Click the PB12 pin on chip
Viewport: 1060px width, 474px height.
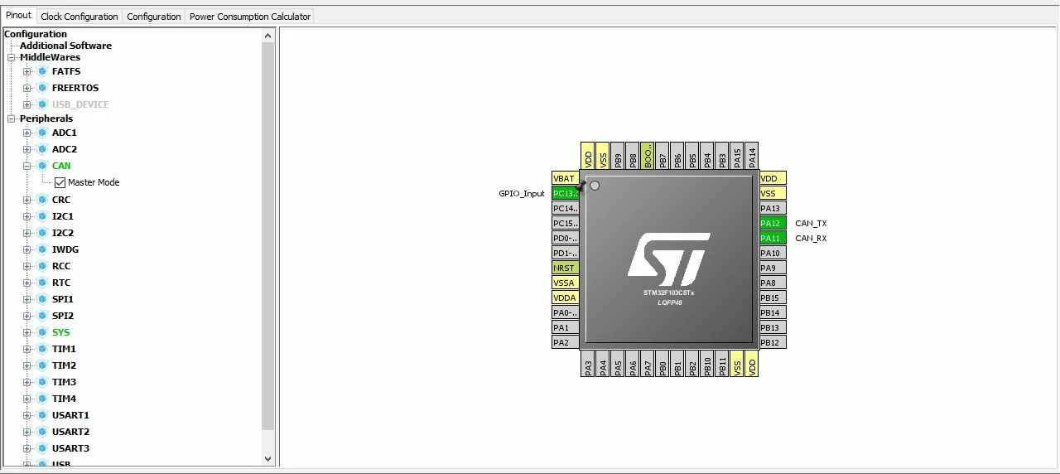tap(773, 342)
